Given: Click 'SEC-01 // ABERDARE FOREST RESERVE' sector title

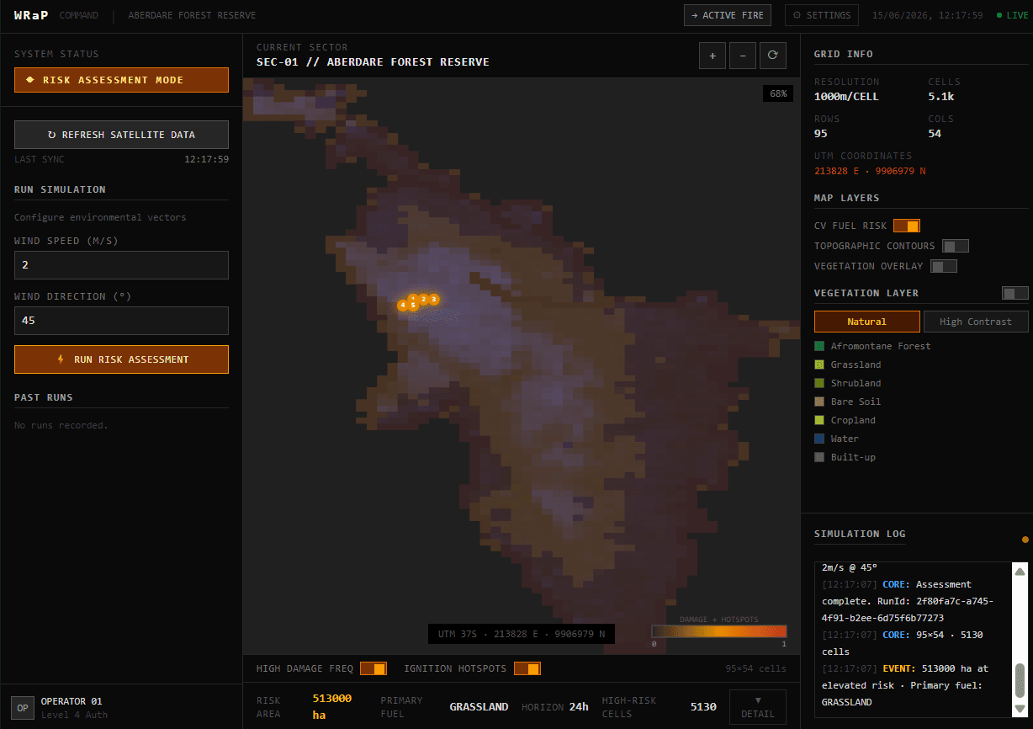Looking at the screenshot, I should coord(373,62).
